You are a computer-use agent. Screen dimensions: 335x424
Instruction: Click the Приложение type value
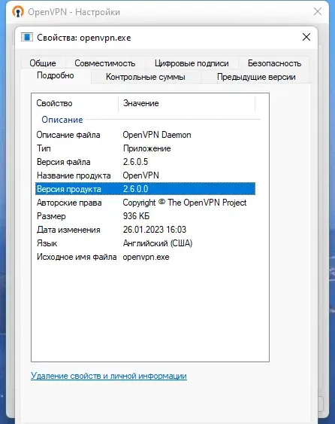tap(146, 148)
